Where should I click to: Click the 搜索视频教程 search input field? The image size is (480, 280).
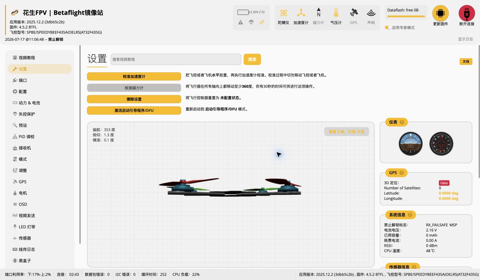(176, 59)
